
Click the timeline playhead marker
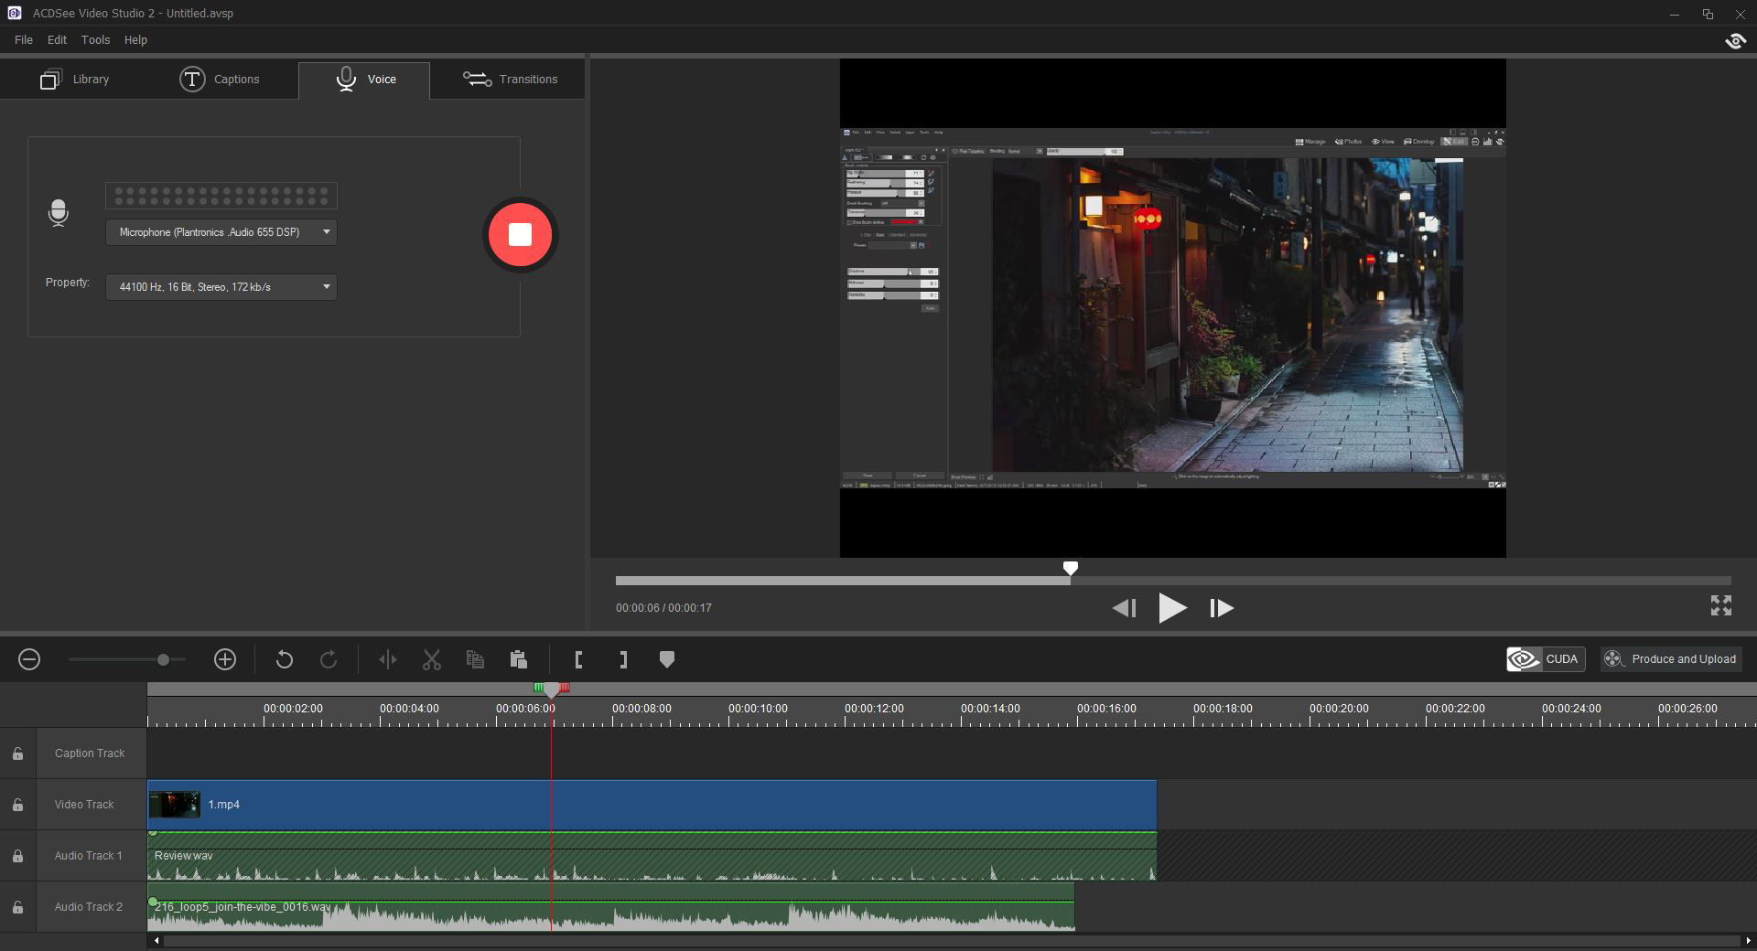point(551,689)
